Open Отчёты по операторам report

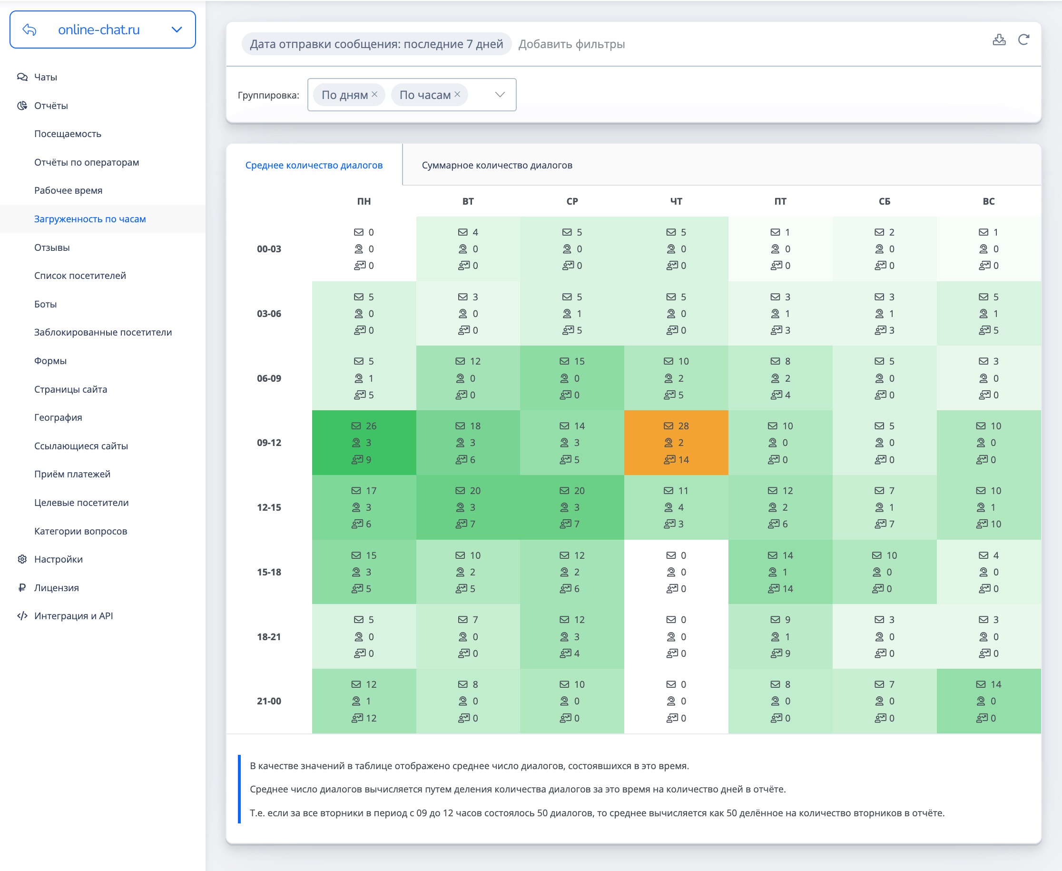pos(86,162)
